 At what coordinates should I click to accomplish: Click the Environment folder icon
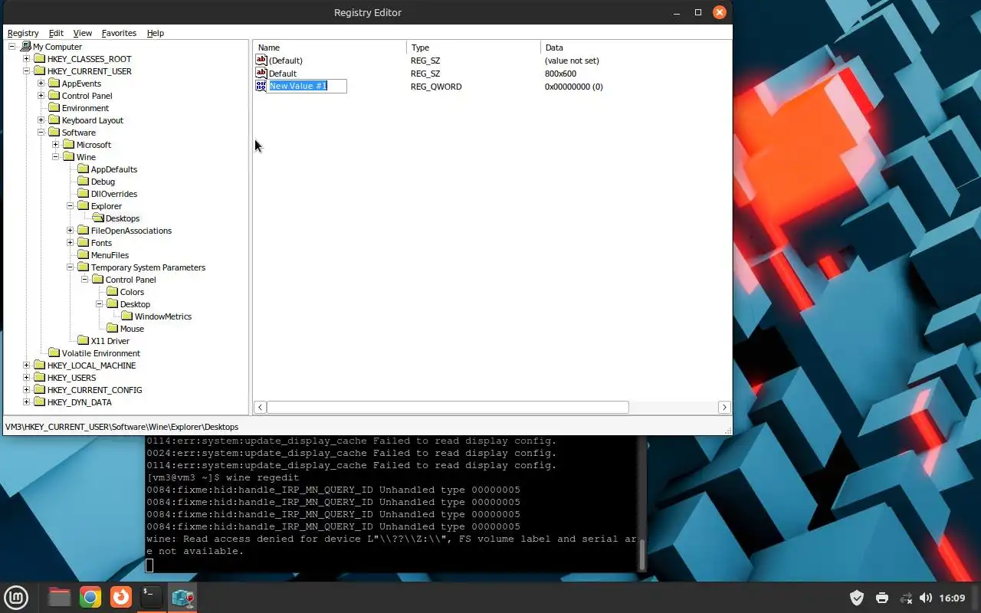tap(54, 108)
